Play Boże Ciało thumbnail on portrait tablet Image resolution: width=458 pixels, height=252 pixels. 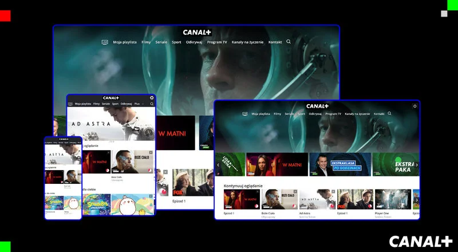133,162
